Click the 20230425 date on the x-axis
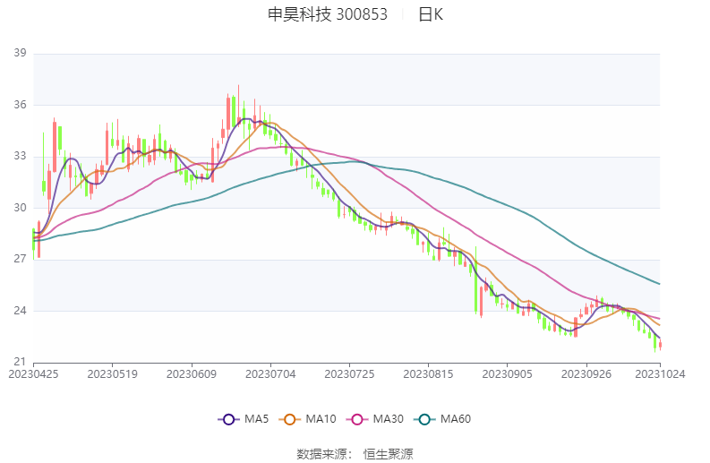710x463 pixels. pyautogui.click(x=32, y=374)
